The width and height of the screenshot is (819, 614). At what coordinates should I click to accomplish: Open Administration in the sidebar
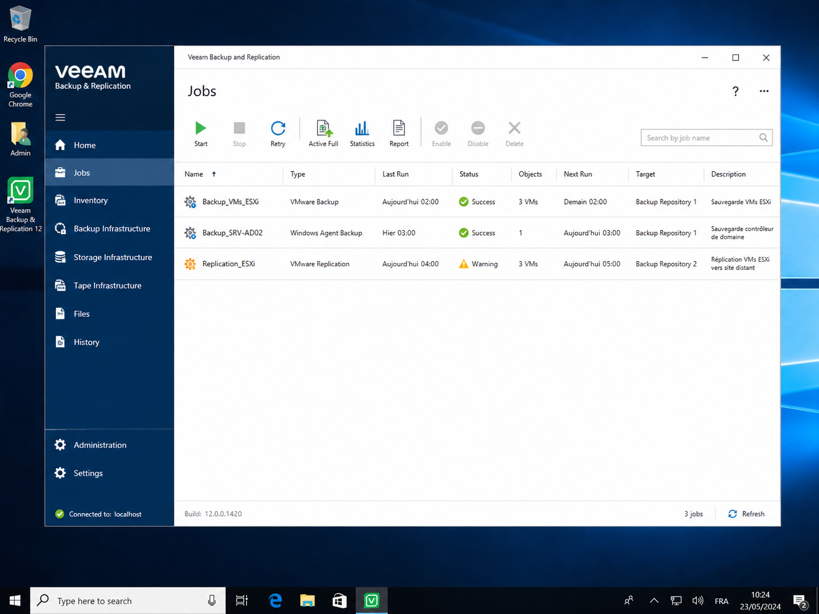click(x=110, y=445)
